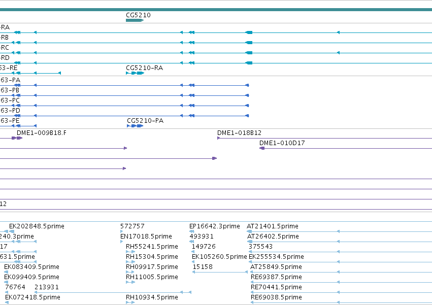Select the EN17018.5prime EST label
This screenshot has height=305, width=432.
[x=146, y=236]
